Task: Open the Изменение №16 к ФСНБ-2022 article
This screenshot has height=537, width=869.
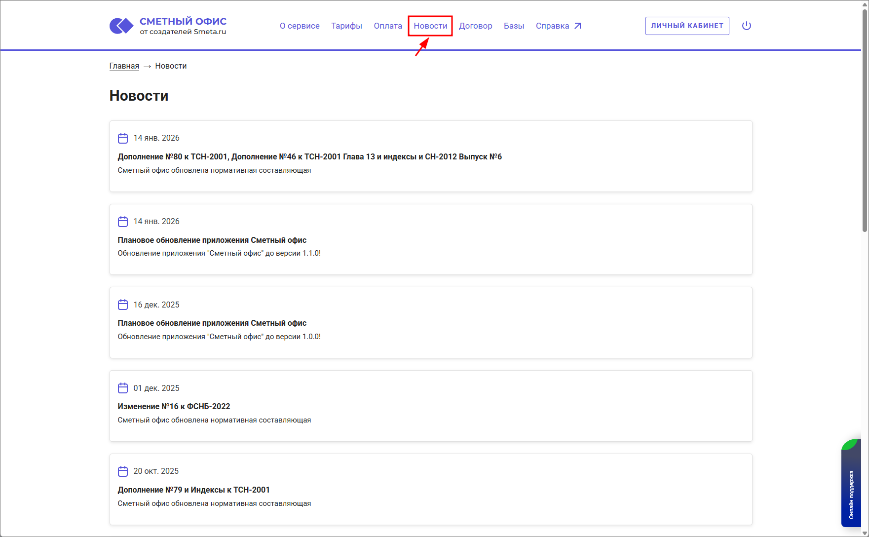Action: [x=174, y=407]
